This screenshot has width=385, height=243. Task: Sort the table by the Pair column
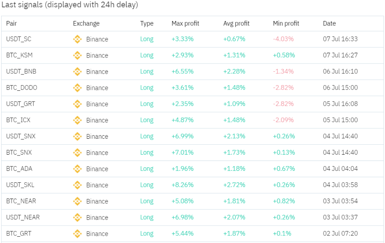[11, 23]
